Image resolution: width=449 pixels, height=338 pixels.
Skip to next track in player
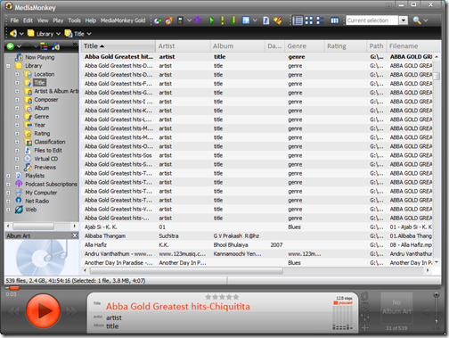71,312
